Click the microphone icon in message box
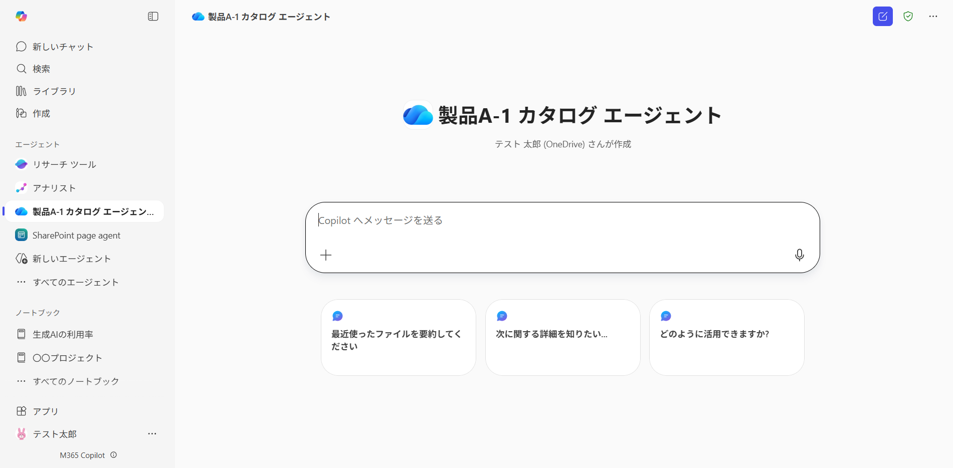 (x=799, y=255)
